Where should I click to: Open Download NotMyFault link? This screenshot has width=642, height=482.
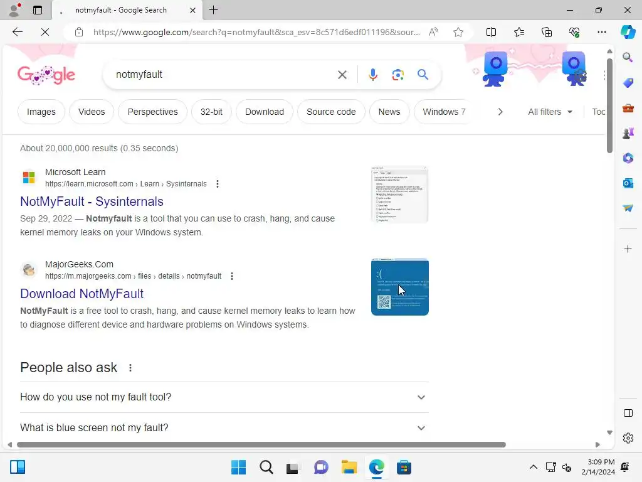82,294
